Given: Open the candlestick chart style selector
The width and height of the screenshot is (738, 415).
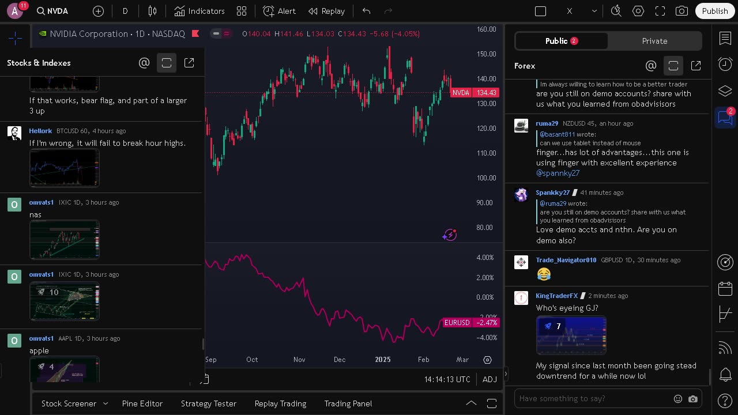Looking at the screenshot, I should click(x=152, y=11).
